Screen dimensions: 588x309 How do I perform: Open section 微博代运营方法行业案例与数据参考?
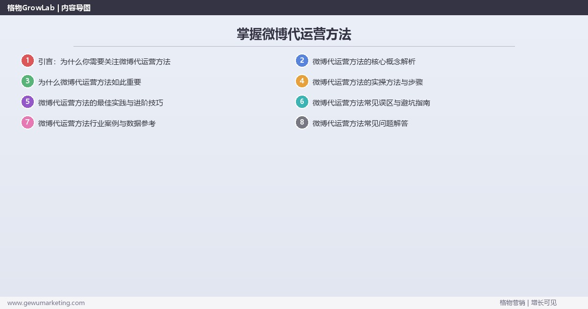pos(97,124)
